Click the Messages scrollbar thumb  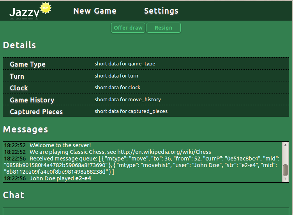click(x=286, y=170)
